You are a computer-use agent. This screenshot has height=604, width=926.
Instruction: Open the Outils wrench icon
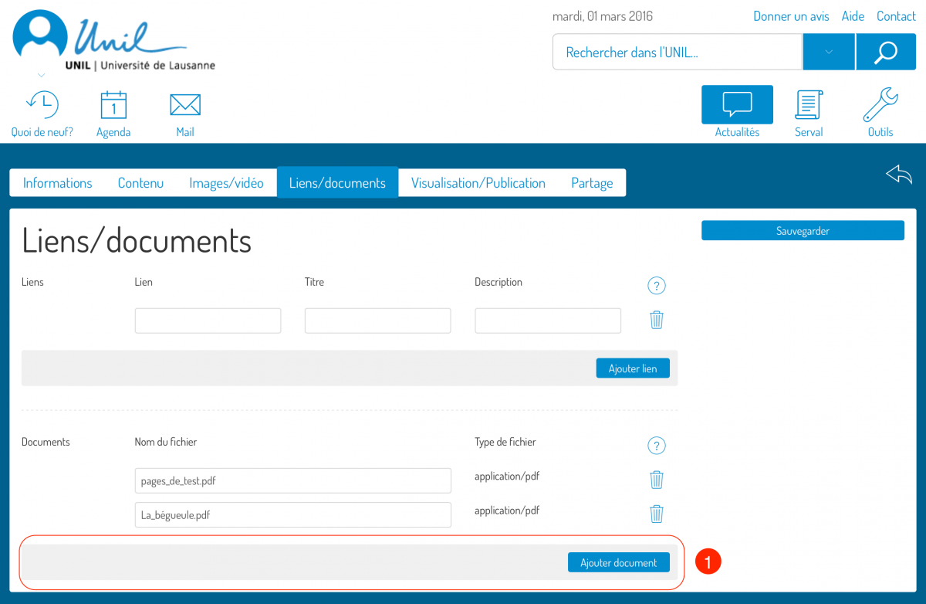coord(880,105)
